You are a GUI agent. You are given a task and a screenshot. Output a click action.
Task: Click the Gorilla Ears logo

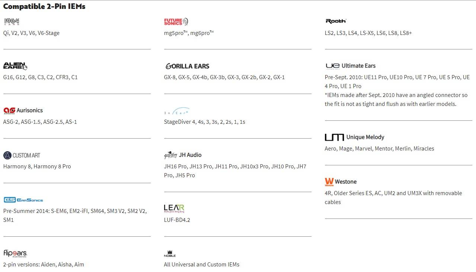[x=187, y=66]
